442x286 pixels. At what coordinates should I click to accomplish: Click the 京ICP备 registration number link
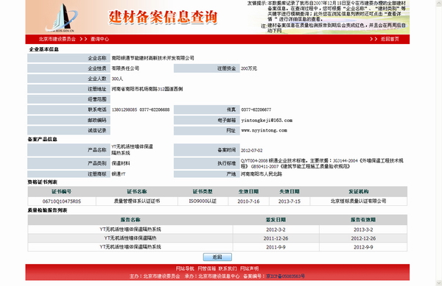[x=285, y=276]
